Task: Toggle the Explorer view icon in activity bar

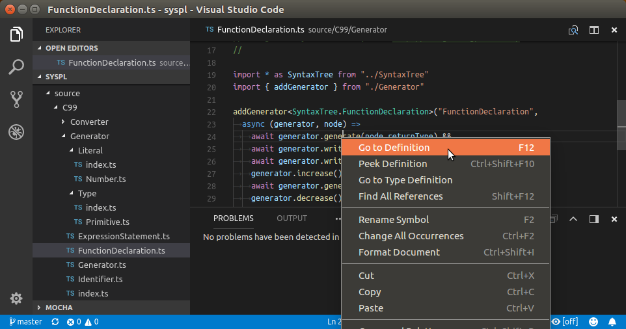Action: point(16,34)
